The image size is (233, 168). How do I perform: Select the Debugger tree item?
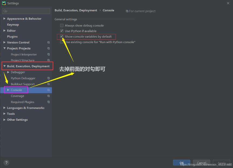[x=18, y=72]
